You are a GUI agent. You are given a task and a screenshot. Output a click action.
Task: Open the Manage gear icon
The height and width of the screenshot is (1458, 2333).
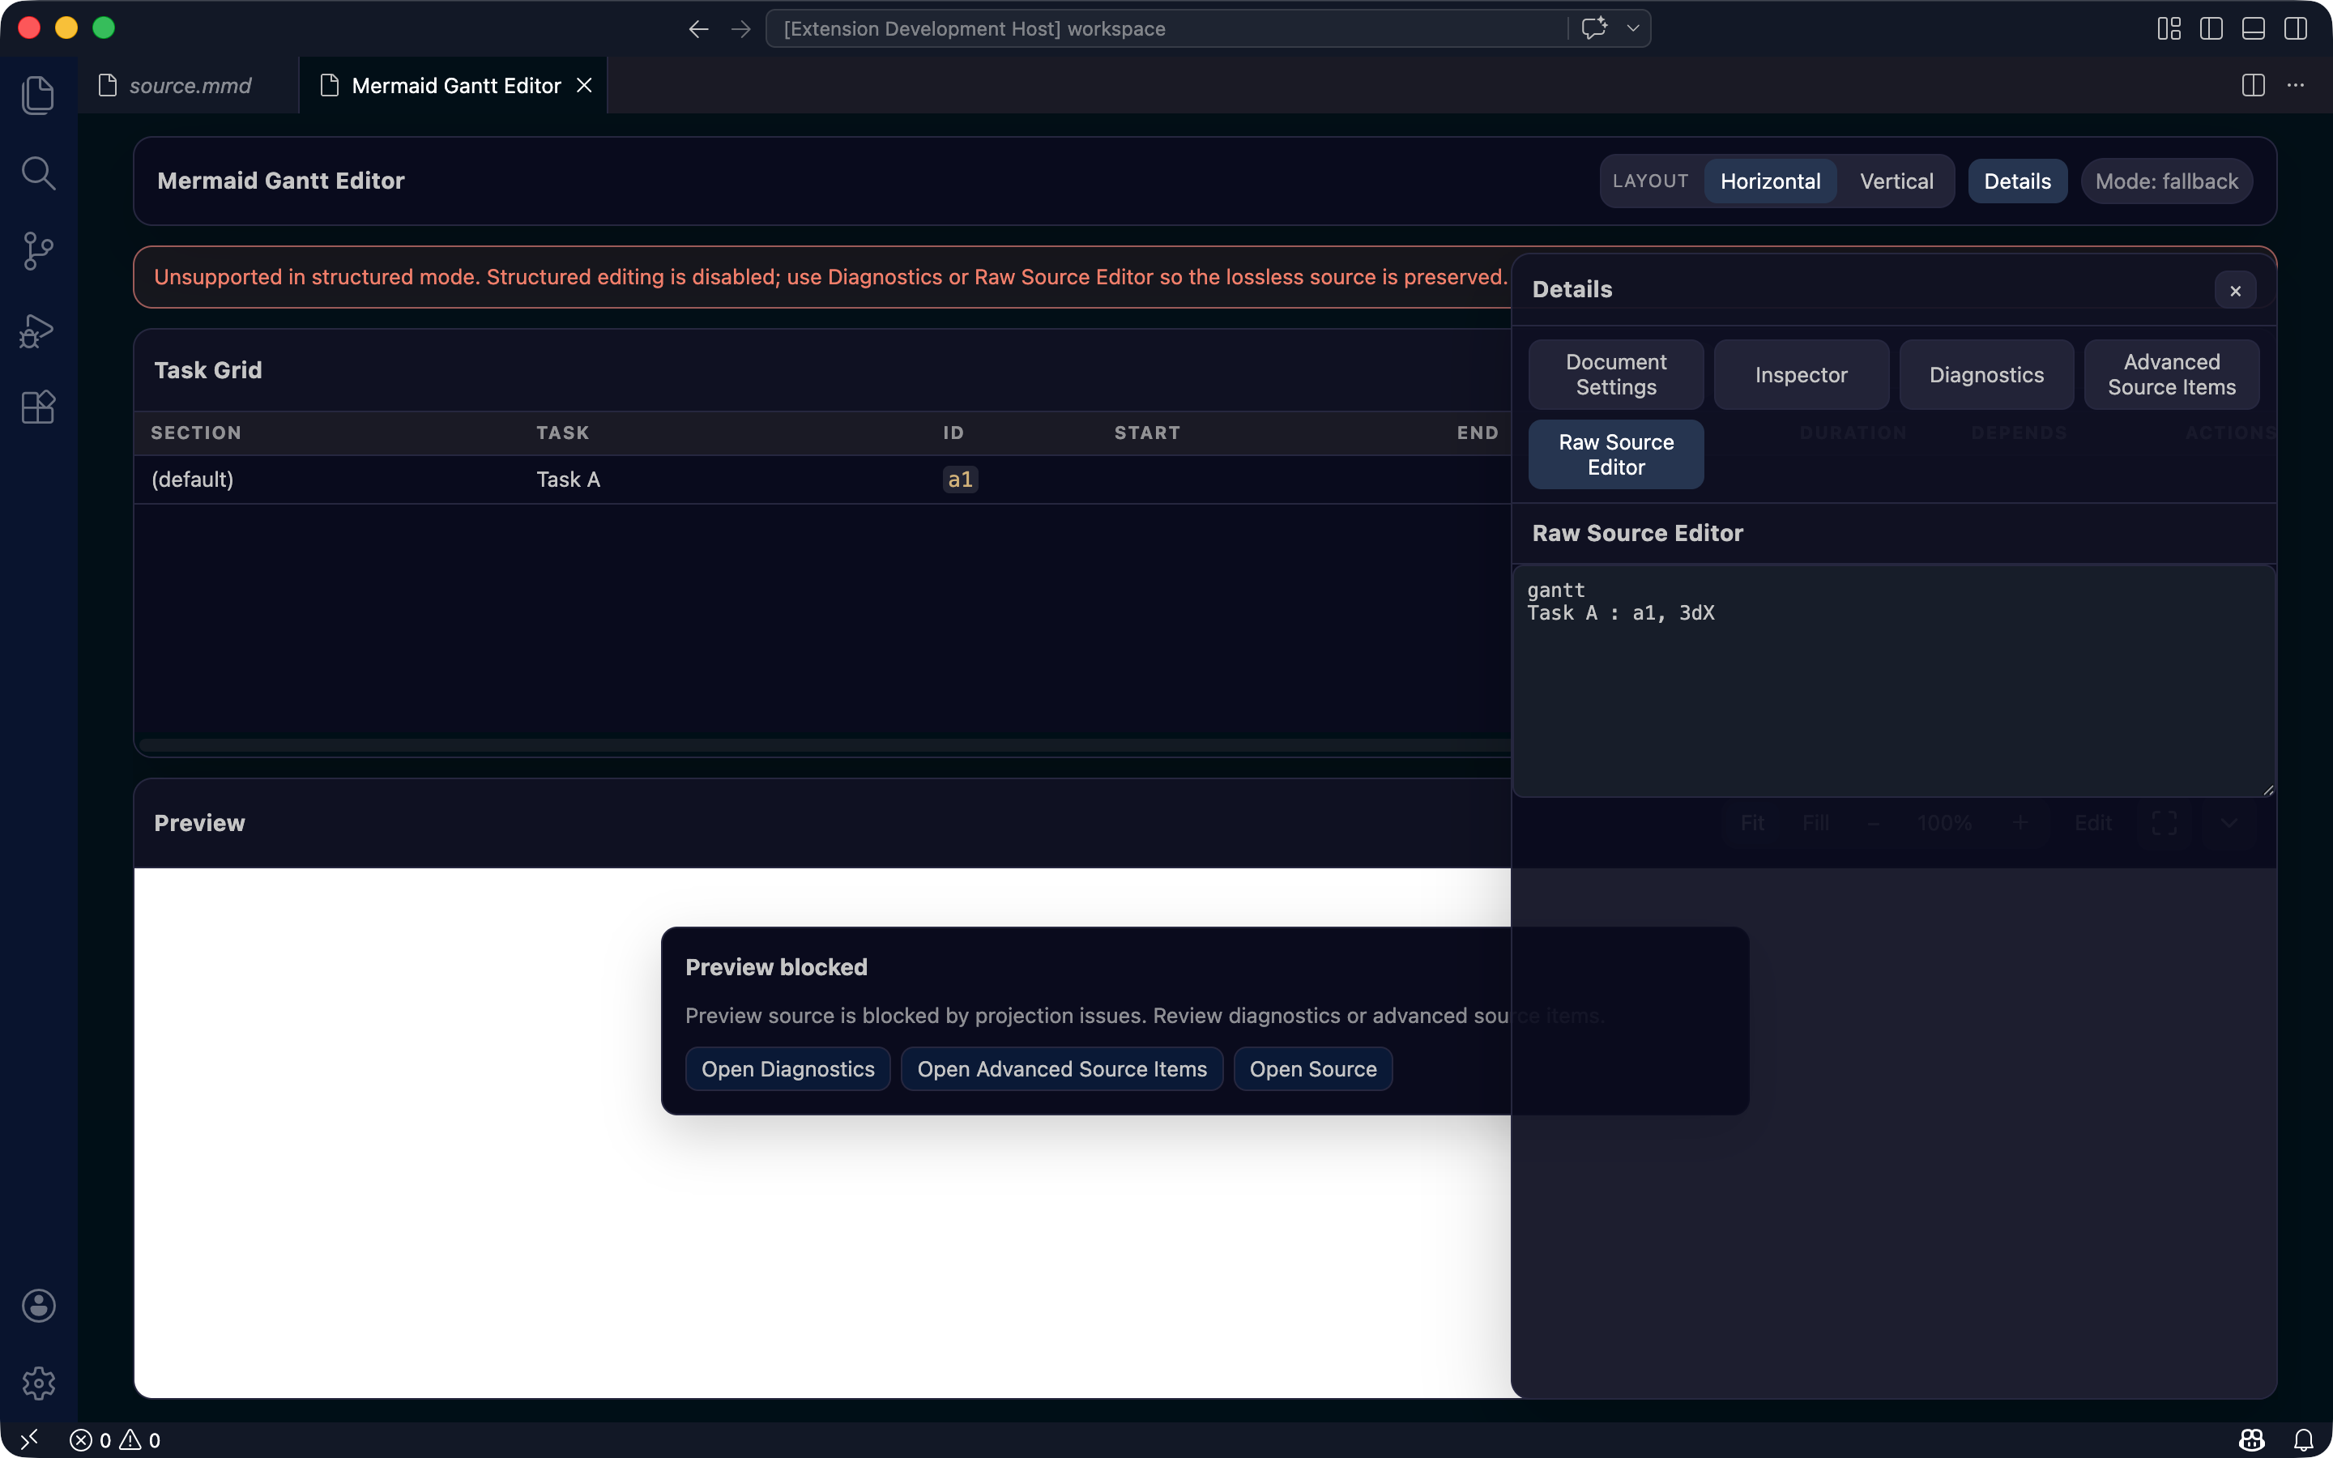tap(37, 1383)
